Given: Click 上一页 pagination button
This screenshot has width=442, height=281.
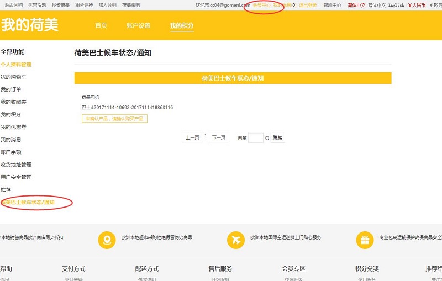Looking at the screenshot, I should (192, 137).
